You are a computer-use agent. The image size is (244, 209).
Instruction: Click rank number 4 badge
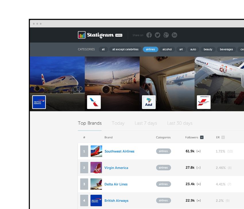(84, 200)
